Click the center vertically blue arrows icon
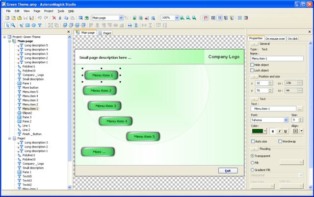Image resolution: width=314 pixels, height=197 pixels. click(x=136, y=25)
